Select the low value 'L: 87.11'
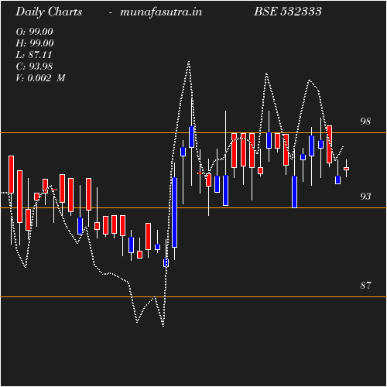The image size is (387, 387). (x=34, y=55)
